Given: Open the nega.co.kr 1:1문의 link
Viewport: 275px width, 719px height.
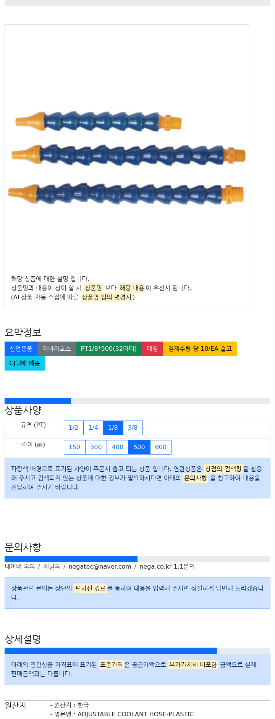Looking at the screenshot, I should 167,567.
